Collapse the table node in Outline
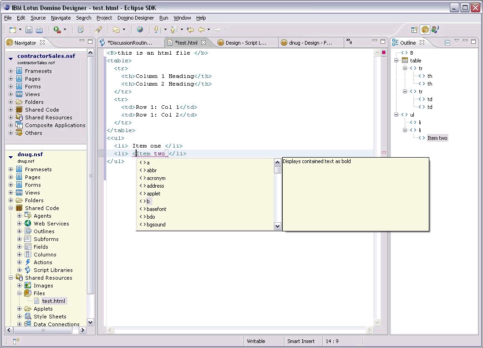483x348 pixels. pyautogui.click(x=397, y=61)
